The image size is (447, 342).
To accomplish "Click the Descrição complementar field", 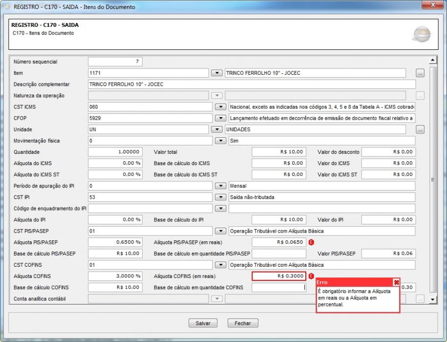I will pos(252,85).
